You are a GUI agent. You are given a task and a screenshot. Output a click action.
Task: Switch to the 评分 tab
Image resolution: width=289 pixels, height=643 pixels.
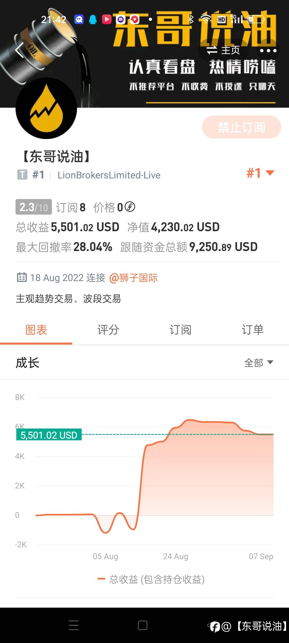(108, 330)
